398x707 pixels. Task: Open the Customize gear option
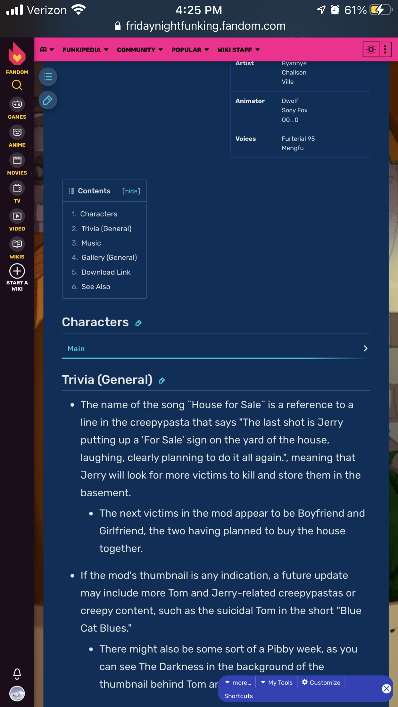coord(321,682)
